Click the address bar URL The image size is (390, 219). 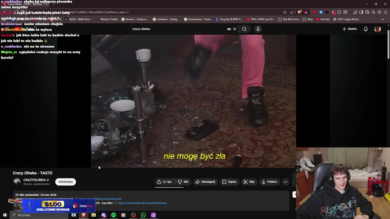click(152, 12)
